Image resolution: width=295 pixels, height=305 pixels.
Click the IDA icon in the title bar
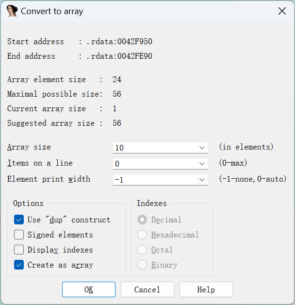coord(12,11)
